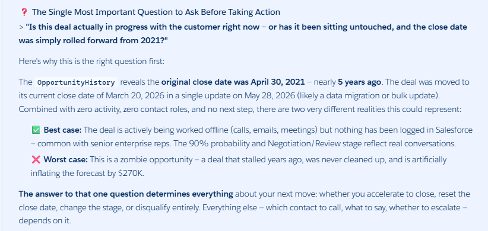Click the closing words "depends on it."
This screenshot has height=231, width=488.
click(x=45, y=221)
